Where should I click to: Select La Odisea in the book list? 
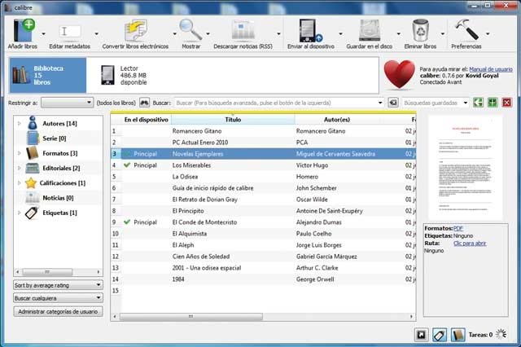185,177
